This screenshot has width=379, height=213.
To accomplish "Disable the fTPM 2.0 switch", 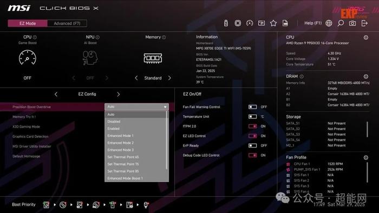I will click(x=253, y=126).
